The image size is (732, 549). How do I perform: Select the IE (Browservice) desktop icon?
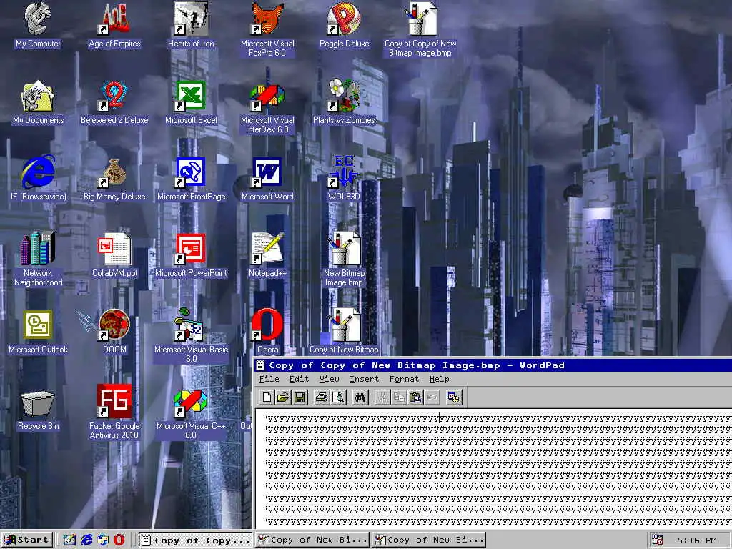(x=39, y=178)
